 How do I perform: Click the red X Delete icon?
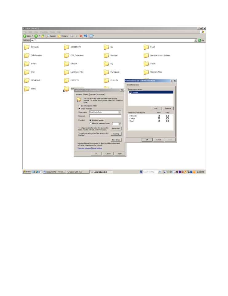point(81,36)
